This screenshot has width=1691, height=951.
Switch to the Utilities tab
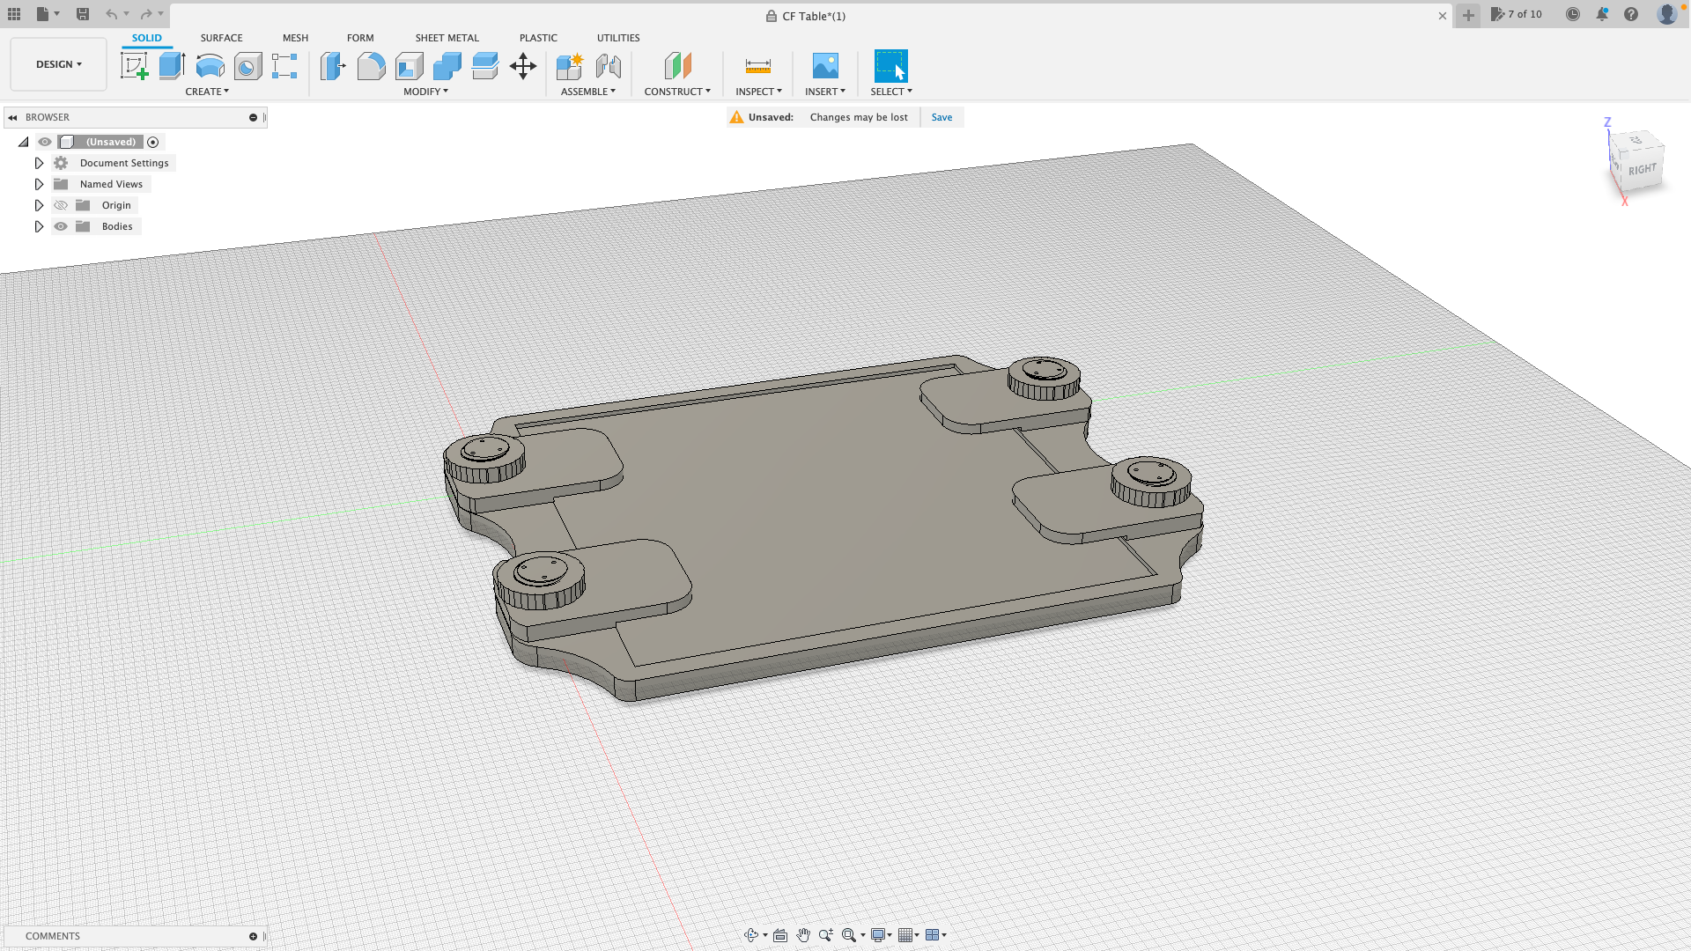618,38
